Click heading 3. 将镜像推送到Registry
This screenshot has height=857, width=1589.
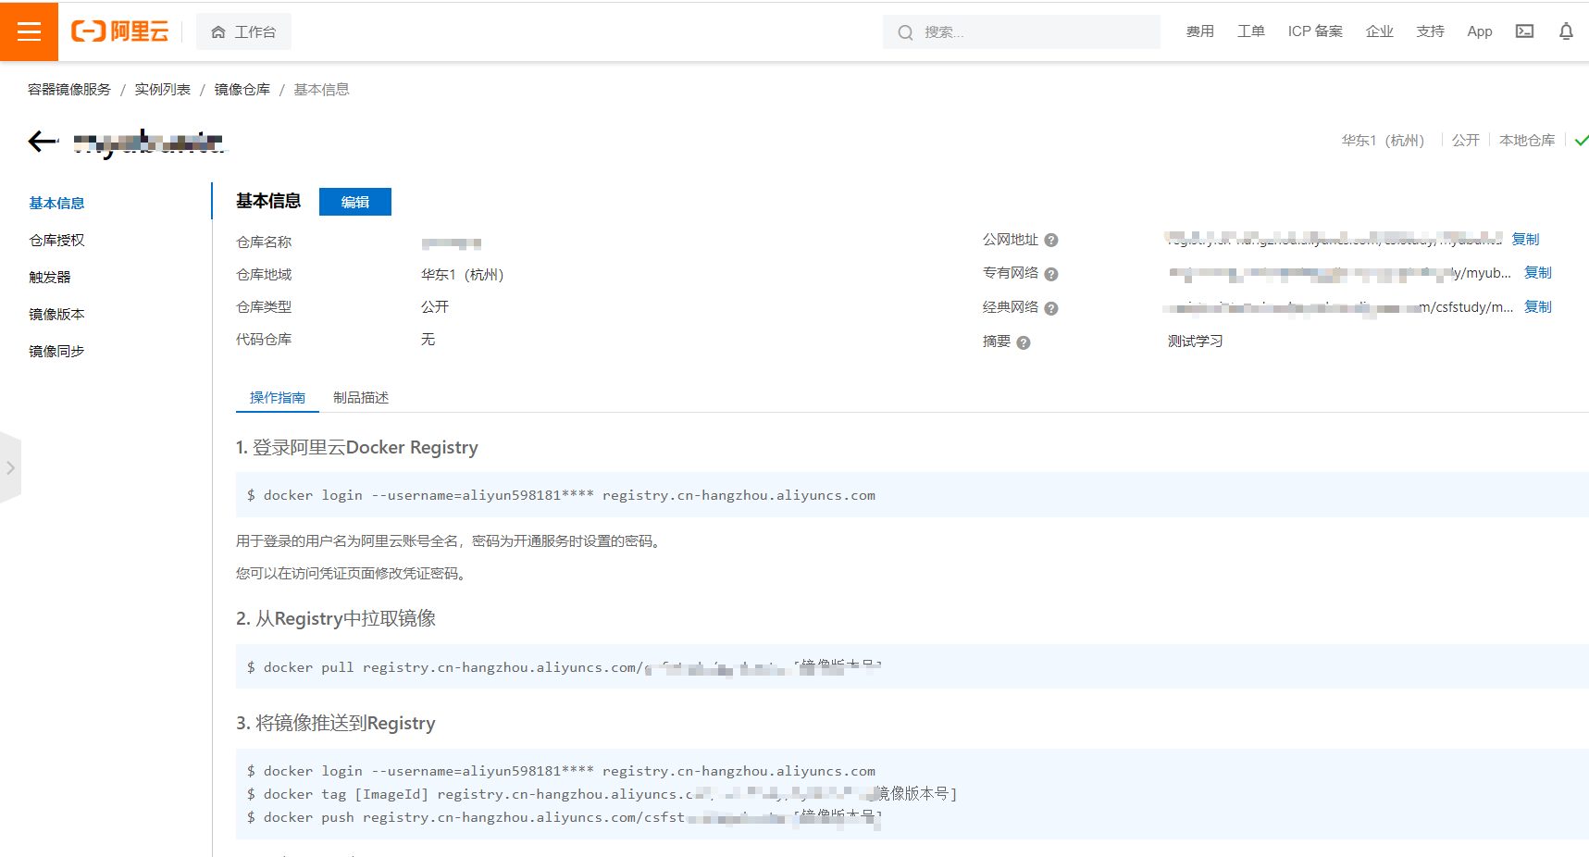pyautogui.click(x=336, y=724)
